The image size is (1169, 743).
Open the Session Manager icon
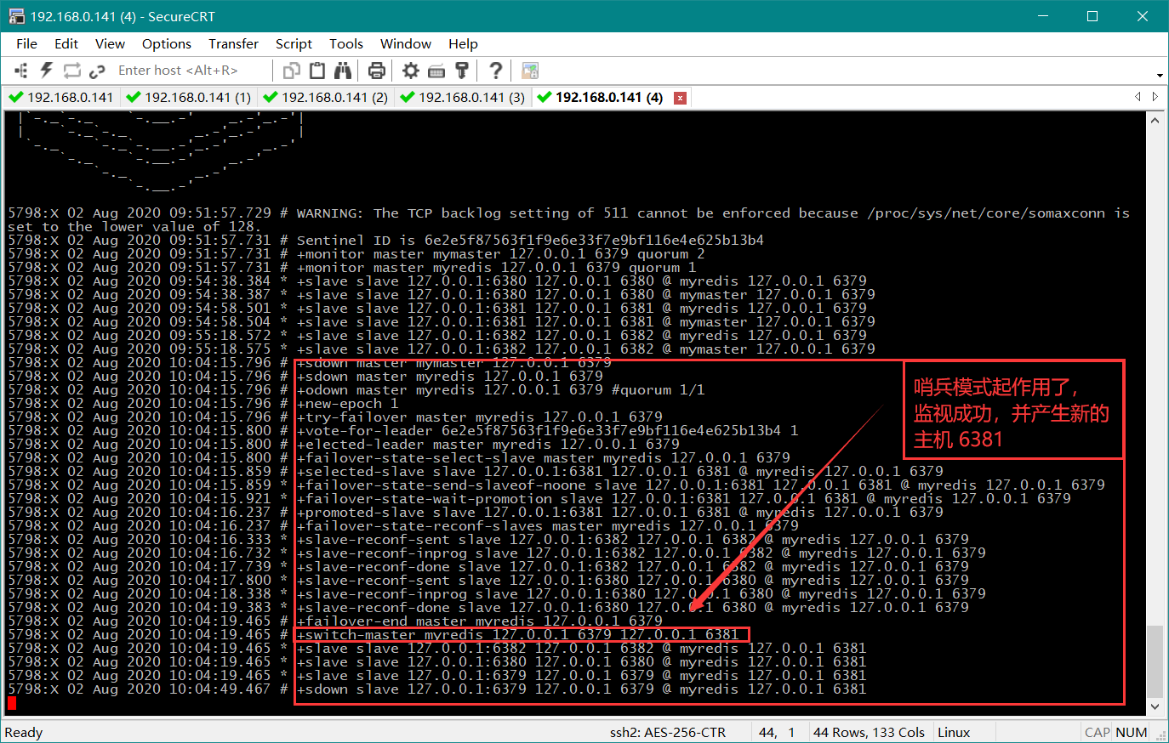(21, 71)
